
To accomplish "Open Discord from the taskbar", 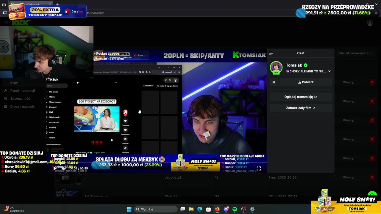I will (x=226, y=209).
